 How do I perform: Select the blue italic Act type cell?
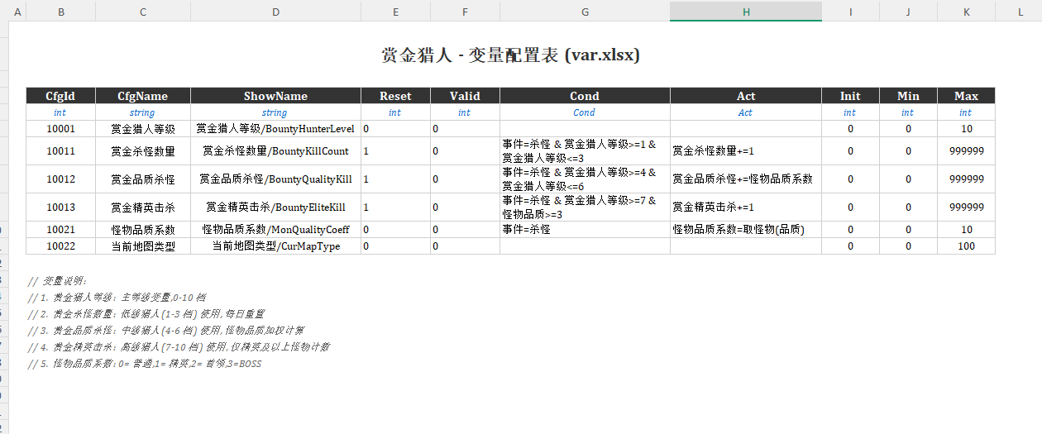(746, 112)
